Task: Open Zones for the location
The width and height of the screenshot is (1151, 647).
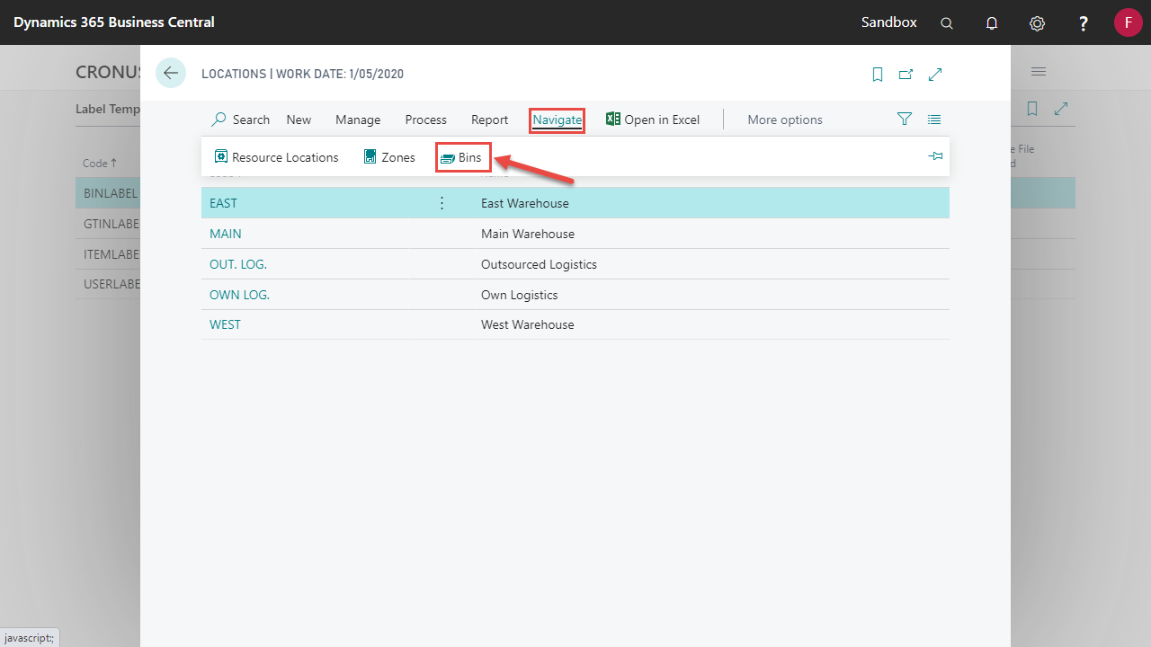Action: pos(389,157)
